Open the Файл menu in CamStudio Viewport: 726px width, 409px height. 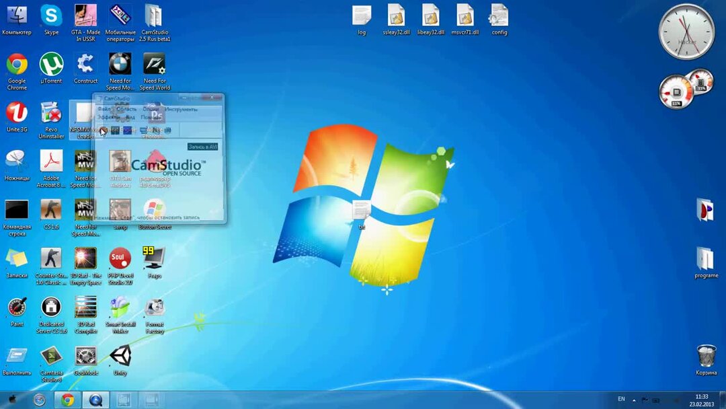click(104, 110)
